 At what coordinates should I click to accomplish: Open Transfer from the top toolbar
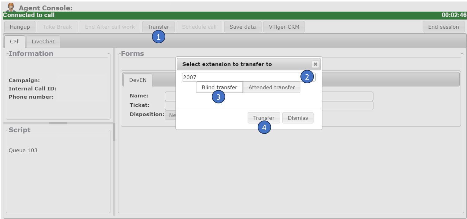tap(158, 27)
